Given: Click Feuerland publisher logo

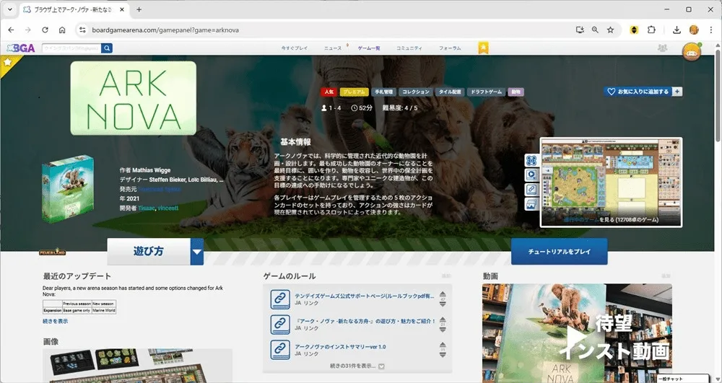Looking at the screenshot, I should tap(52, 252).
